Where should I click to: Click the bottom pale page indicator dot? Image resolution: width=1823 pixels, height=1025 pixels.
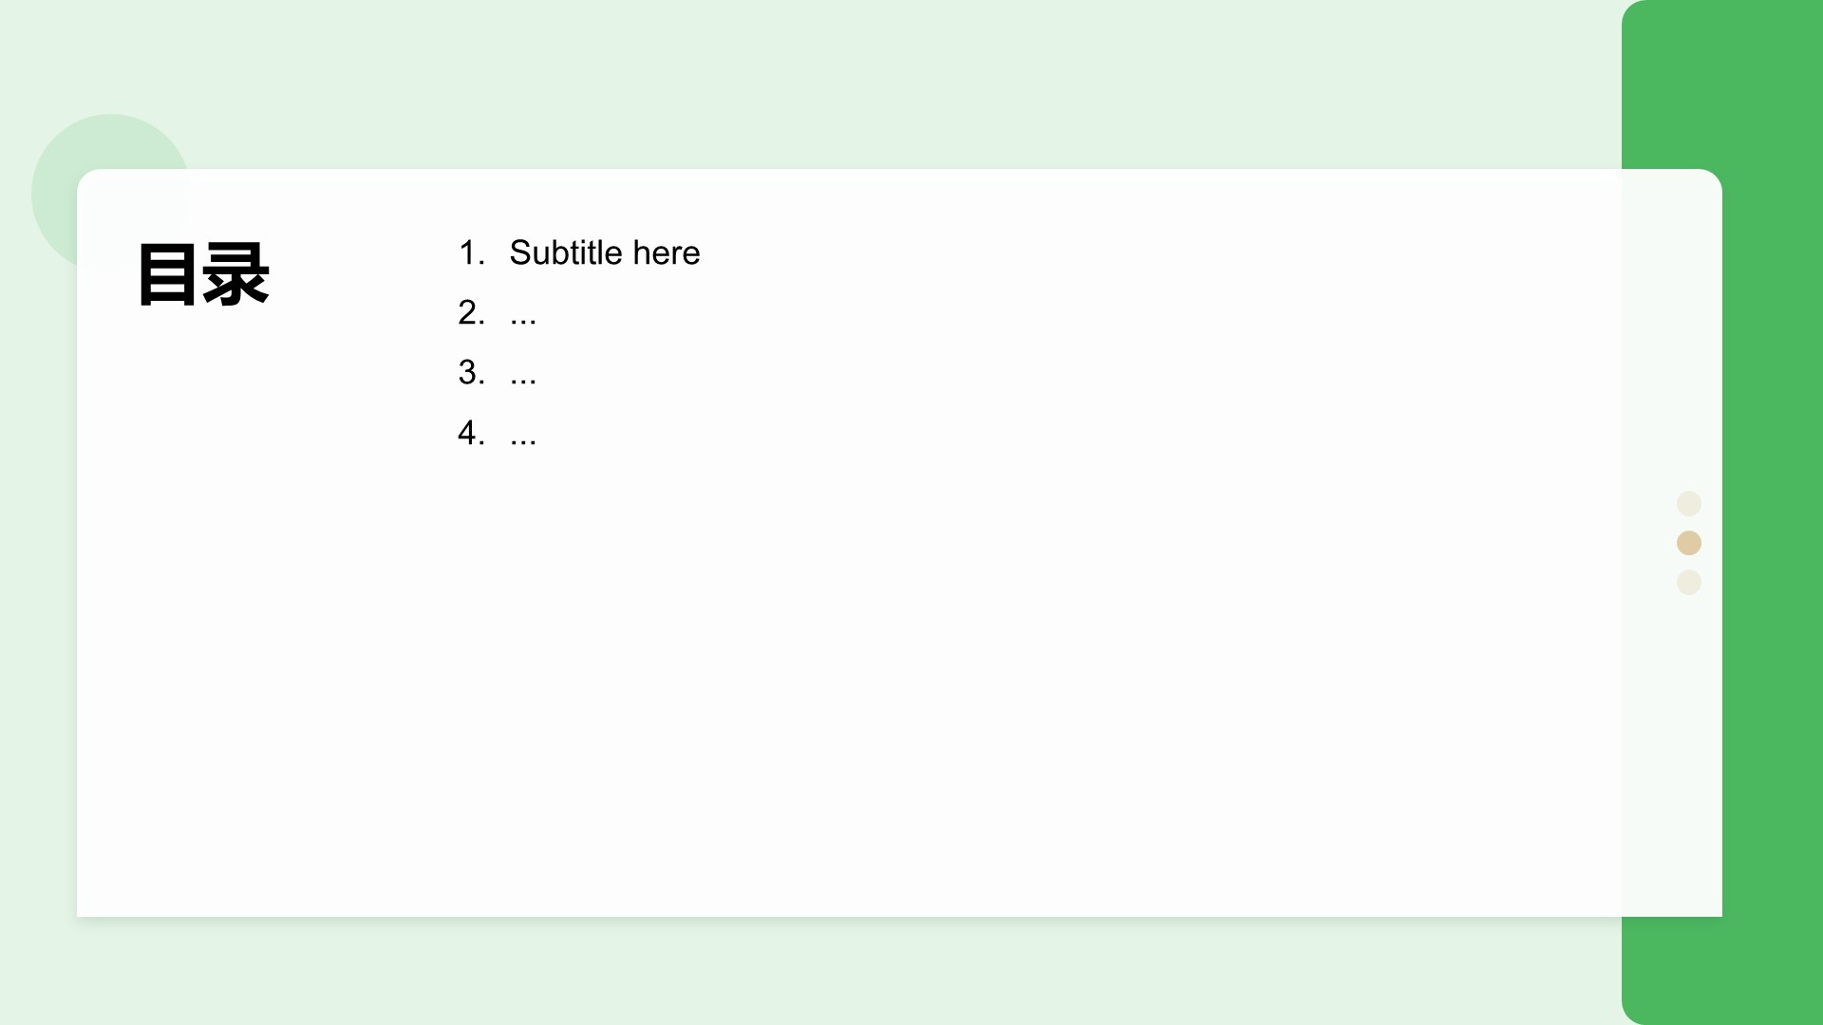coord(1688,583)
